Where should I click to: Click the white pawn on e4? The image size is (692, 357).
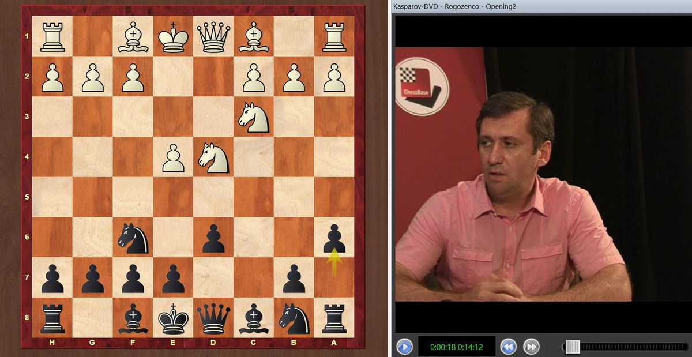click(173, 157)
